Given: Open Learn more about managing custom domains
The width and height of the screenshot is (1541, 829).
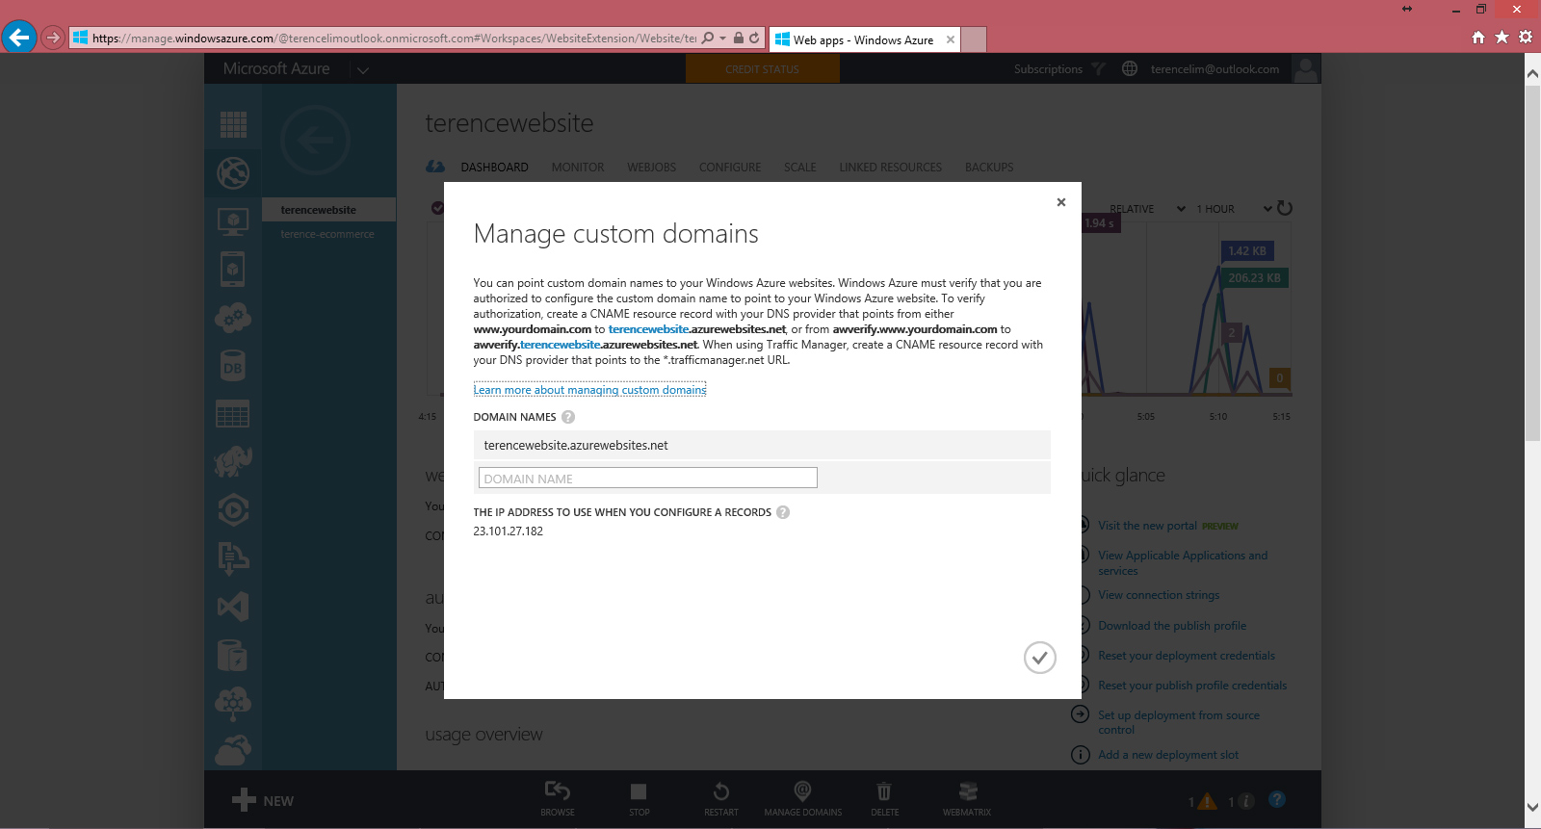Looking at the screenshot, I should pyautogui.click(x=589, y=390).
